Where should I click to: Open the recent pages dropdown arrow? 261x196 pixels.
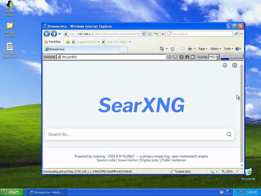(60, 34)
